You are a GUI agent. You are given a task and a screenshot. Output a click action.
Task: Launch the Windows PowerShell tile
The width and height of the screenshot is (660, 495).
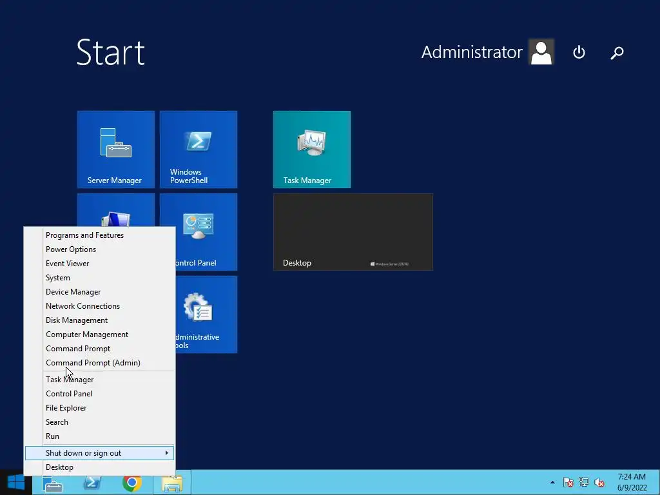point(199,150)
